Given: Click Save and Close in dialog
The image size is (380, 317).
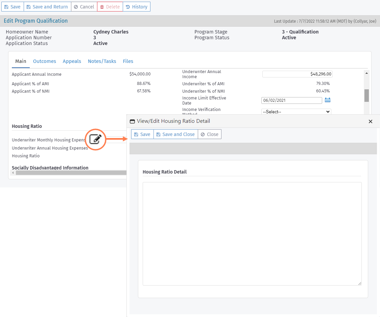Looking at the screenshot, I should point(175,134).
